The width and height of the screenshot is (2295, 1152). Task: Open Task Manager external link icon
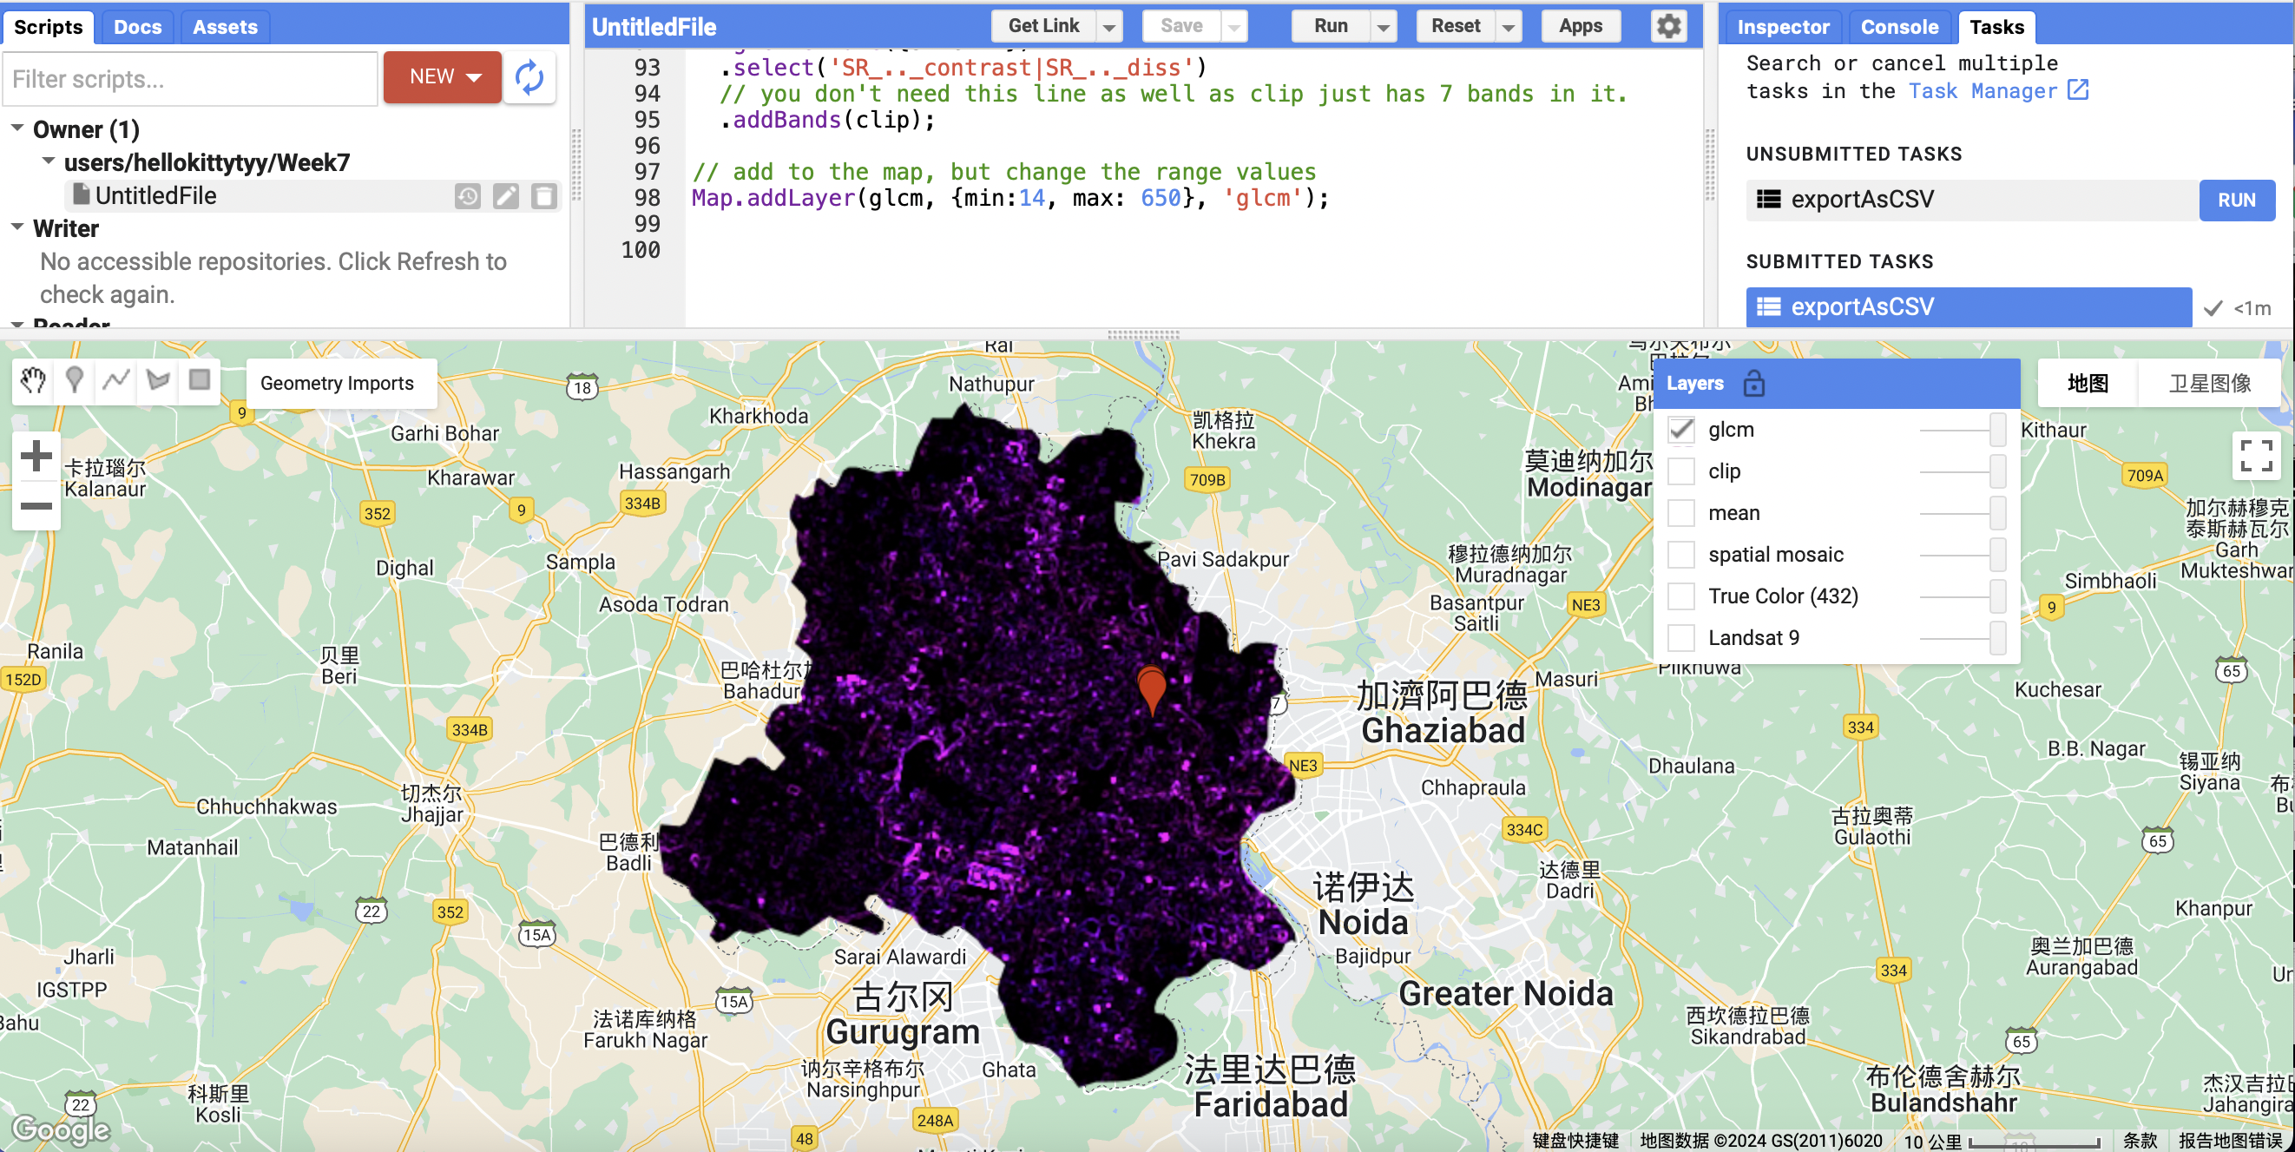(x=2078, y=90)
